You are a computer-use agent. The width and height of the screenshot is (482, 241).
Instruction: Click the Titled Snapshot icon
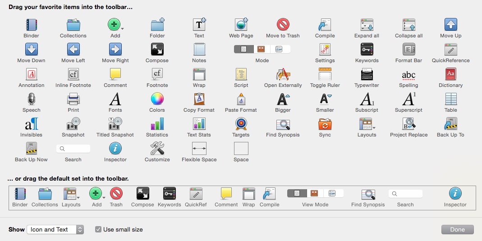[x=115, y=124]
